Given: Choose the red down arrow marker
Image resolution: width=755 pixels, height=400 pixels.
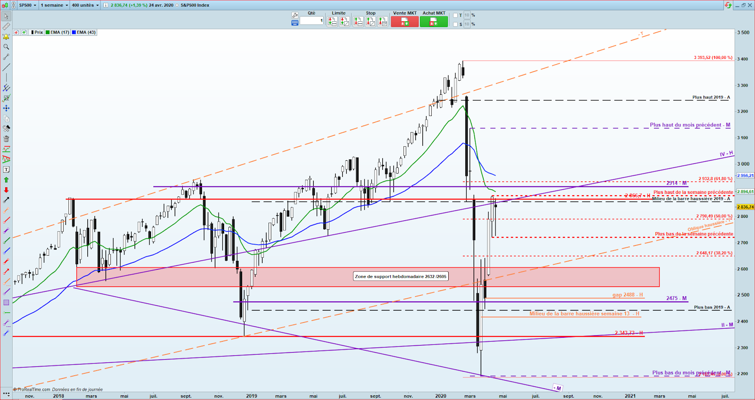Looking at the screenshot, I should (6, 190).
